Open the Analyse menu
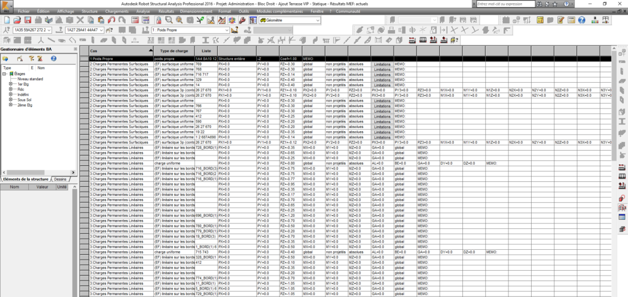This screenshot has width=628, height=297. click(143, 12)
